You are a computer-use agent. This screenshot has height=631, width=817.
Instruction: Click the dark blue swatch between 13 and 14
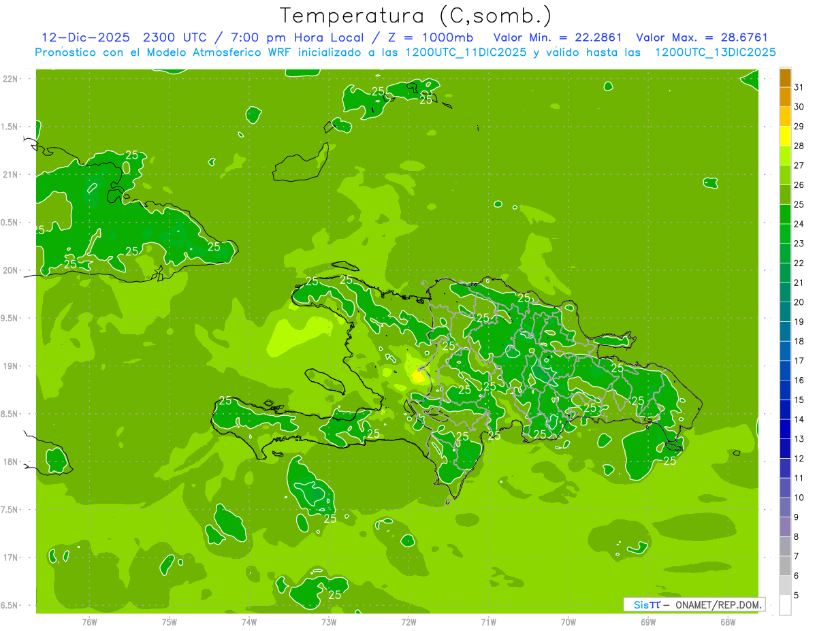coord(785,429)
